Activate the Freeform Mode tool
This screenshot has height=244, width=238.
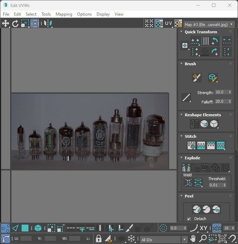[35, 24]
